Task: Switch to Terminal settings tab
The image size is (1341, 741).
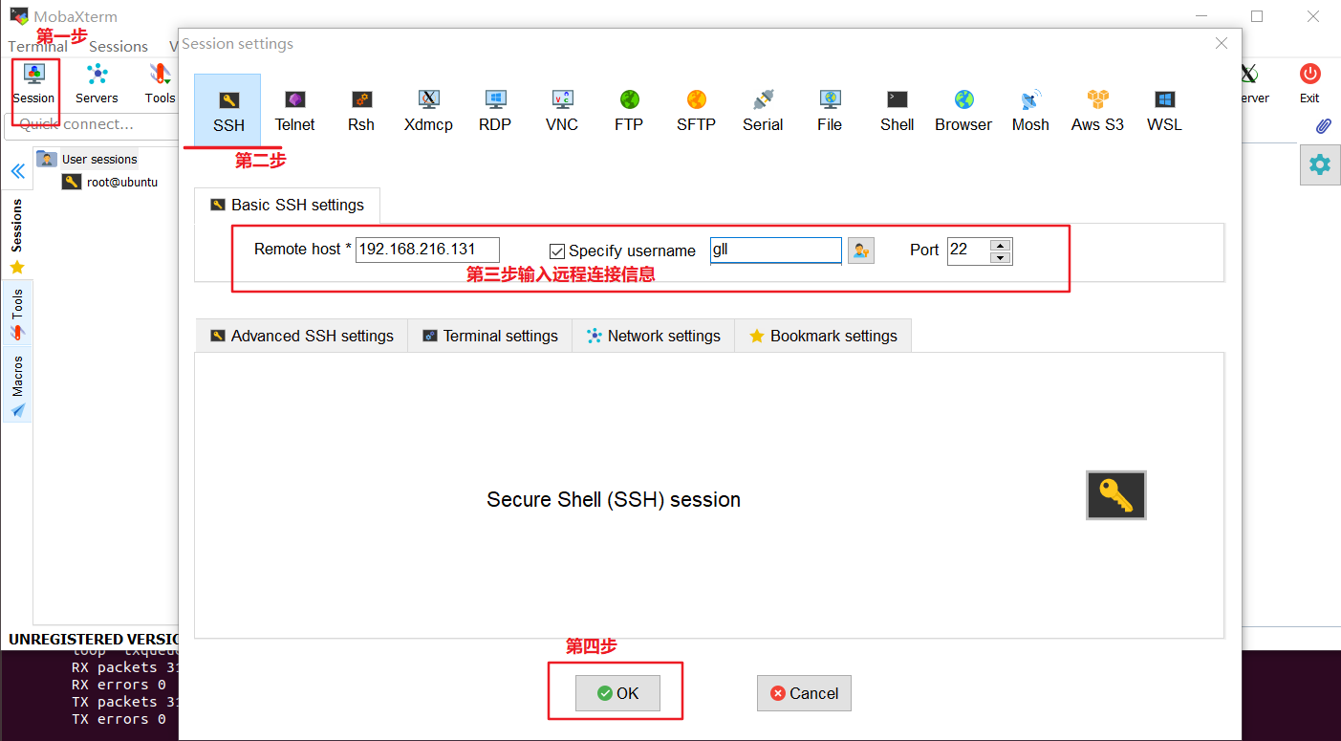Action: pyautogui.click(x=490, y=336)
